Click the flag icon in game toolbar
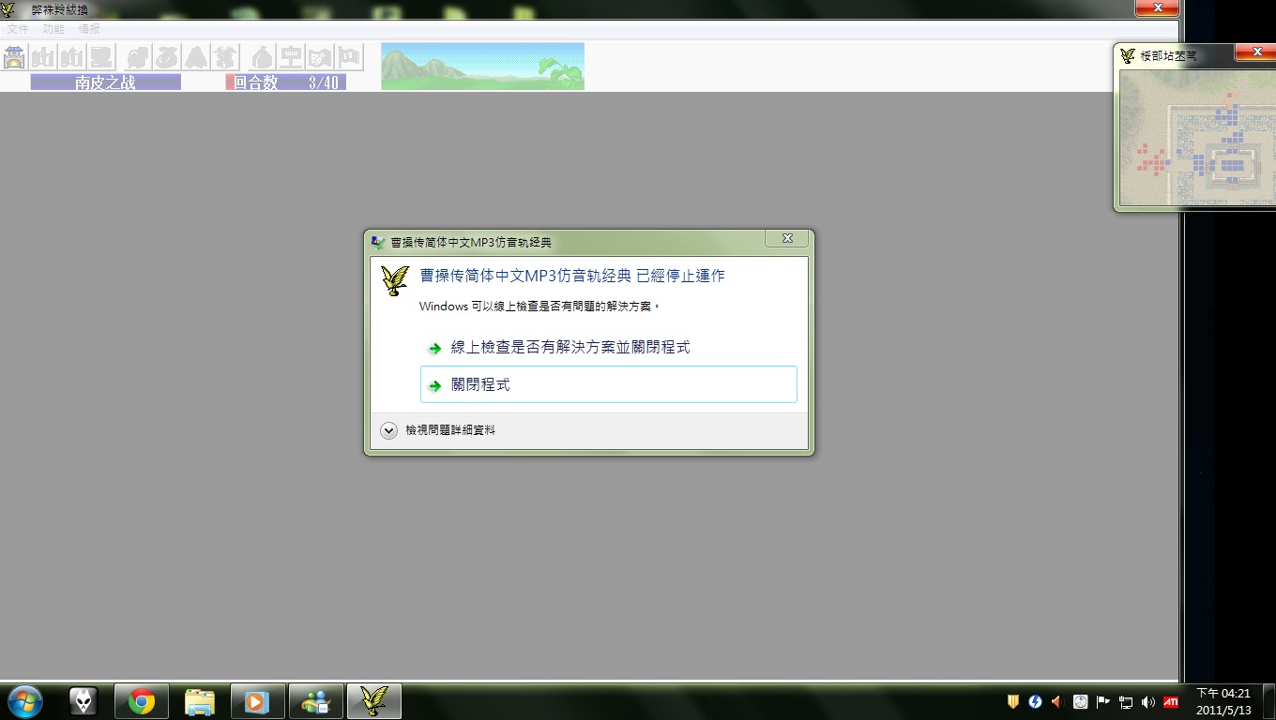The image size is (1276, 720). point(349,57)
